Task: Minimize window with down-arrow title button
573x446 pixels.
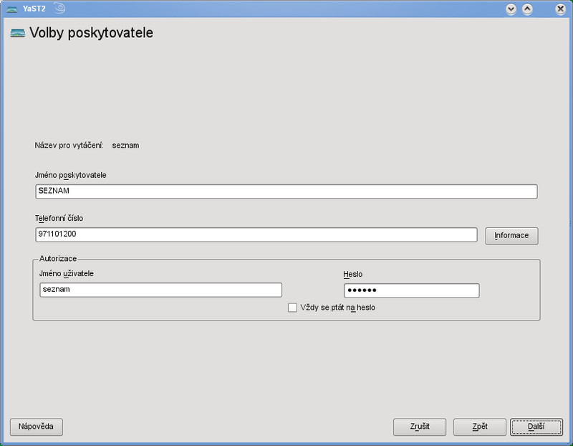Action: coord(511,9)
